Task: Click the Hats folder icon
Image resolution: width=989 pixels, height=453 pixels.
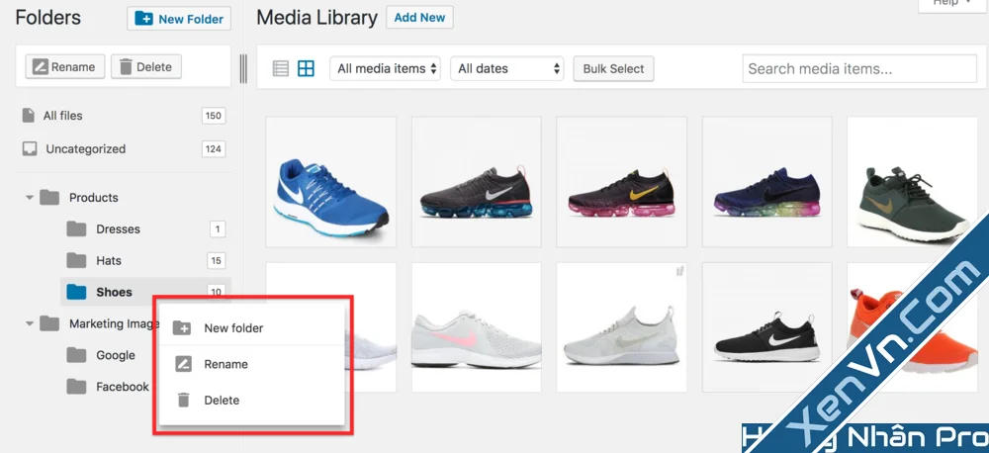Action: (76, 260)
